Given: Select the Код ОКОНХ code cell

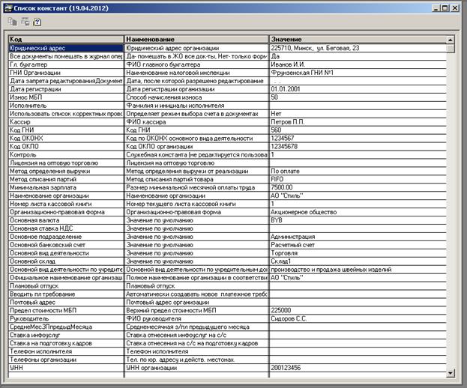Looking at the screenshot, I should 66,138.
